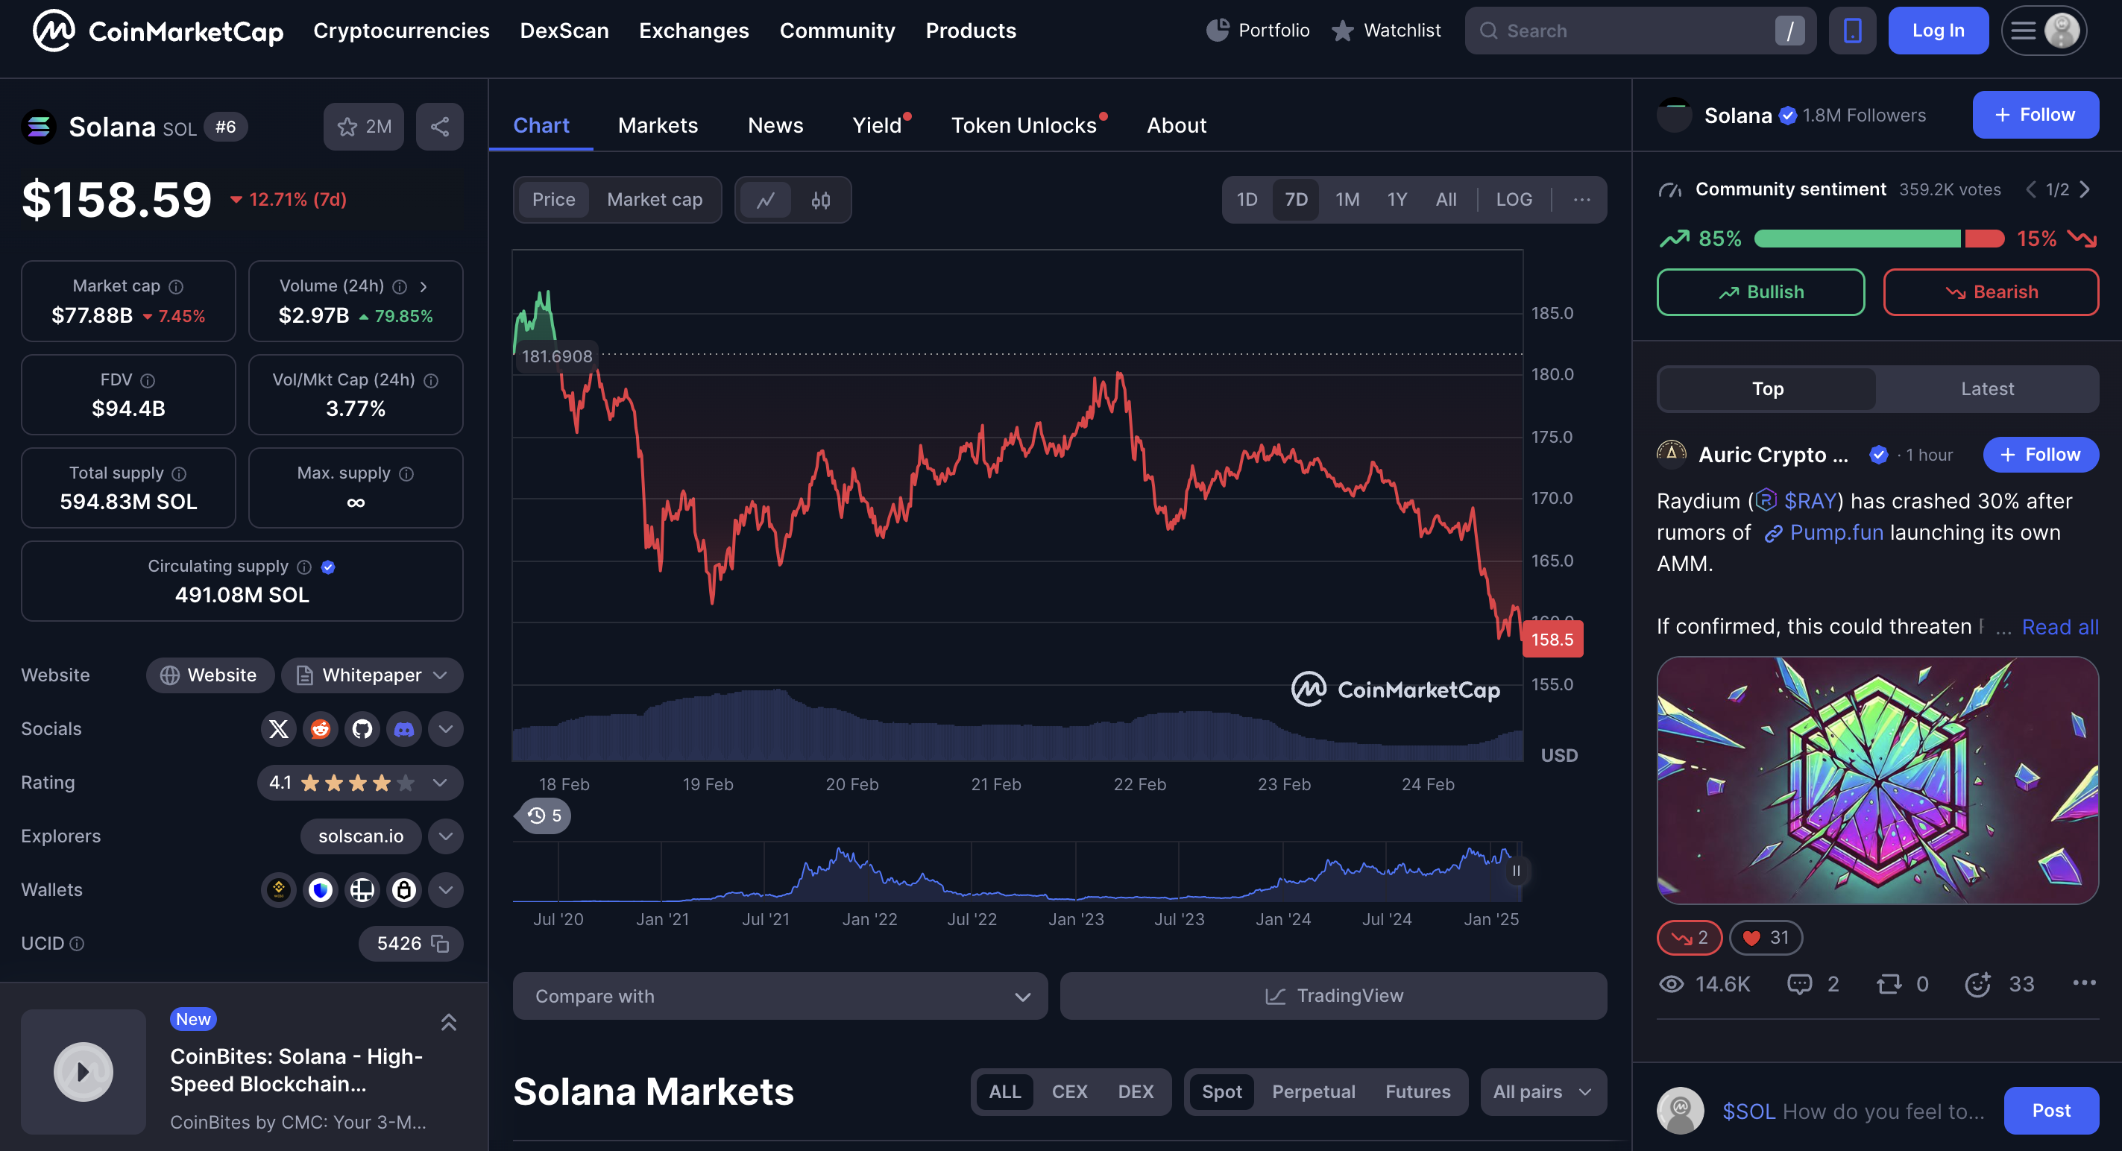Open post more options ellipsis
This screenshot has width=2122, height=1151.
point(2084,983)
